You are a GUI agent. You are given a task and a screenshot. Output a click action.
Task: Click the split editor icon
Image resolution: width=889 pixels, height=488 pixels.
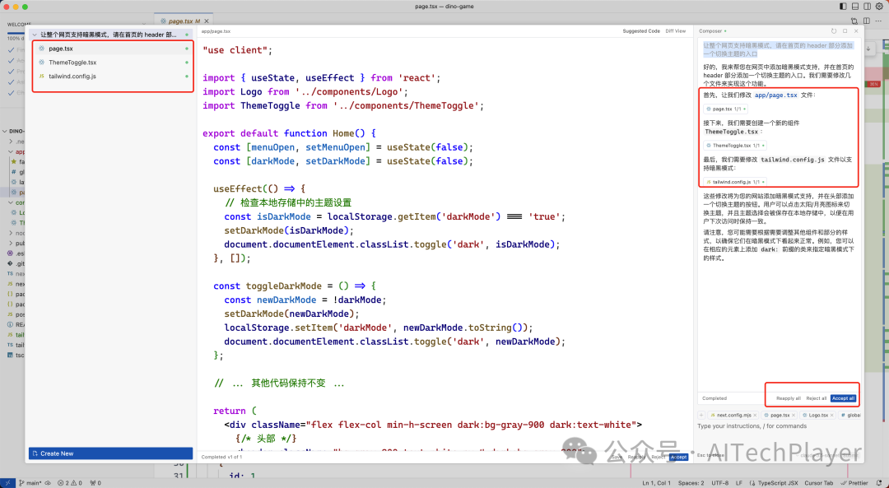[866, 21]
